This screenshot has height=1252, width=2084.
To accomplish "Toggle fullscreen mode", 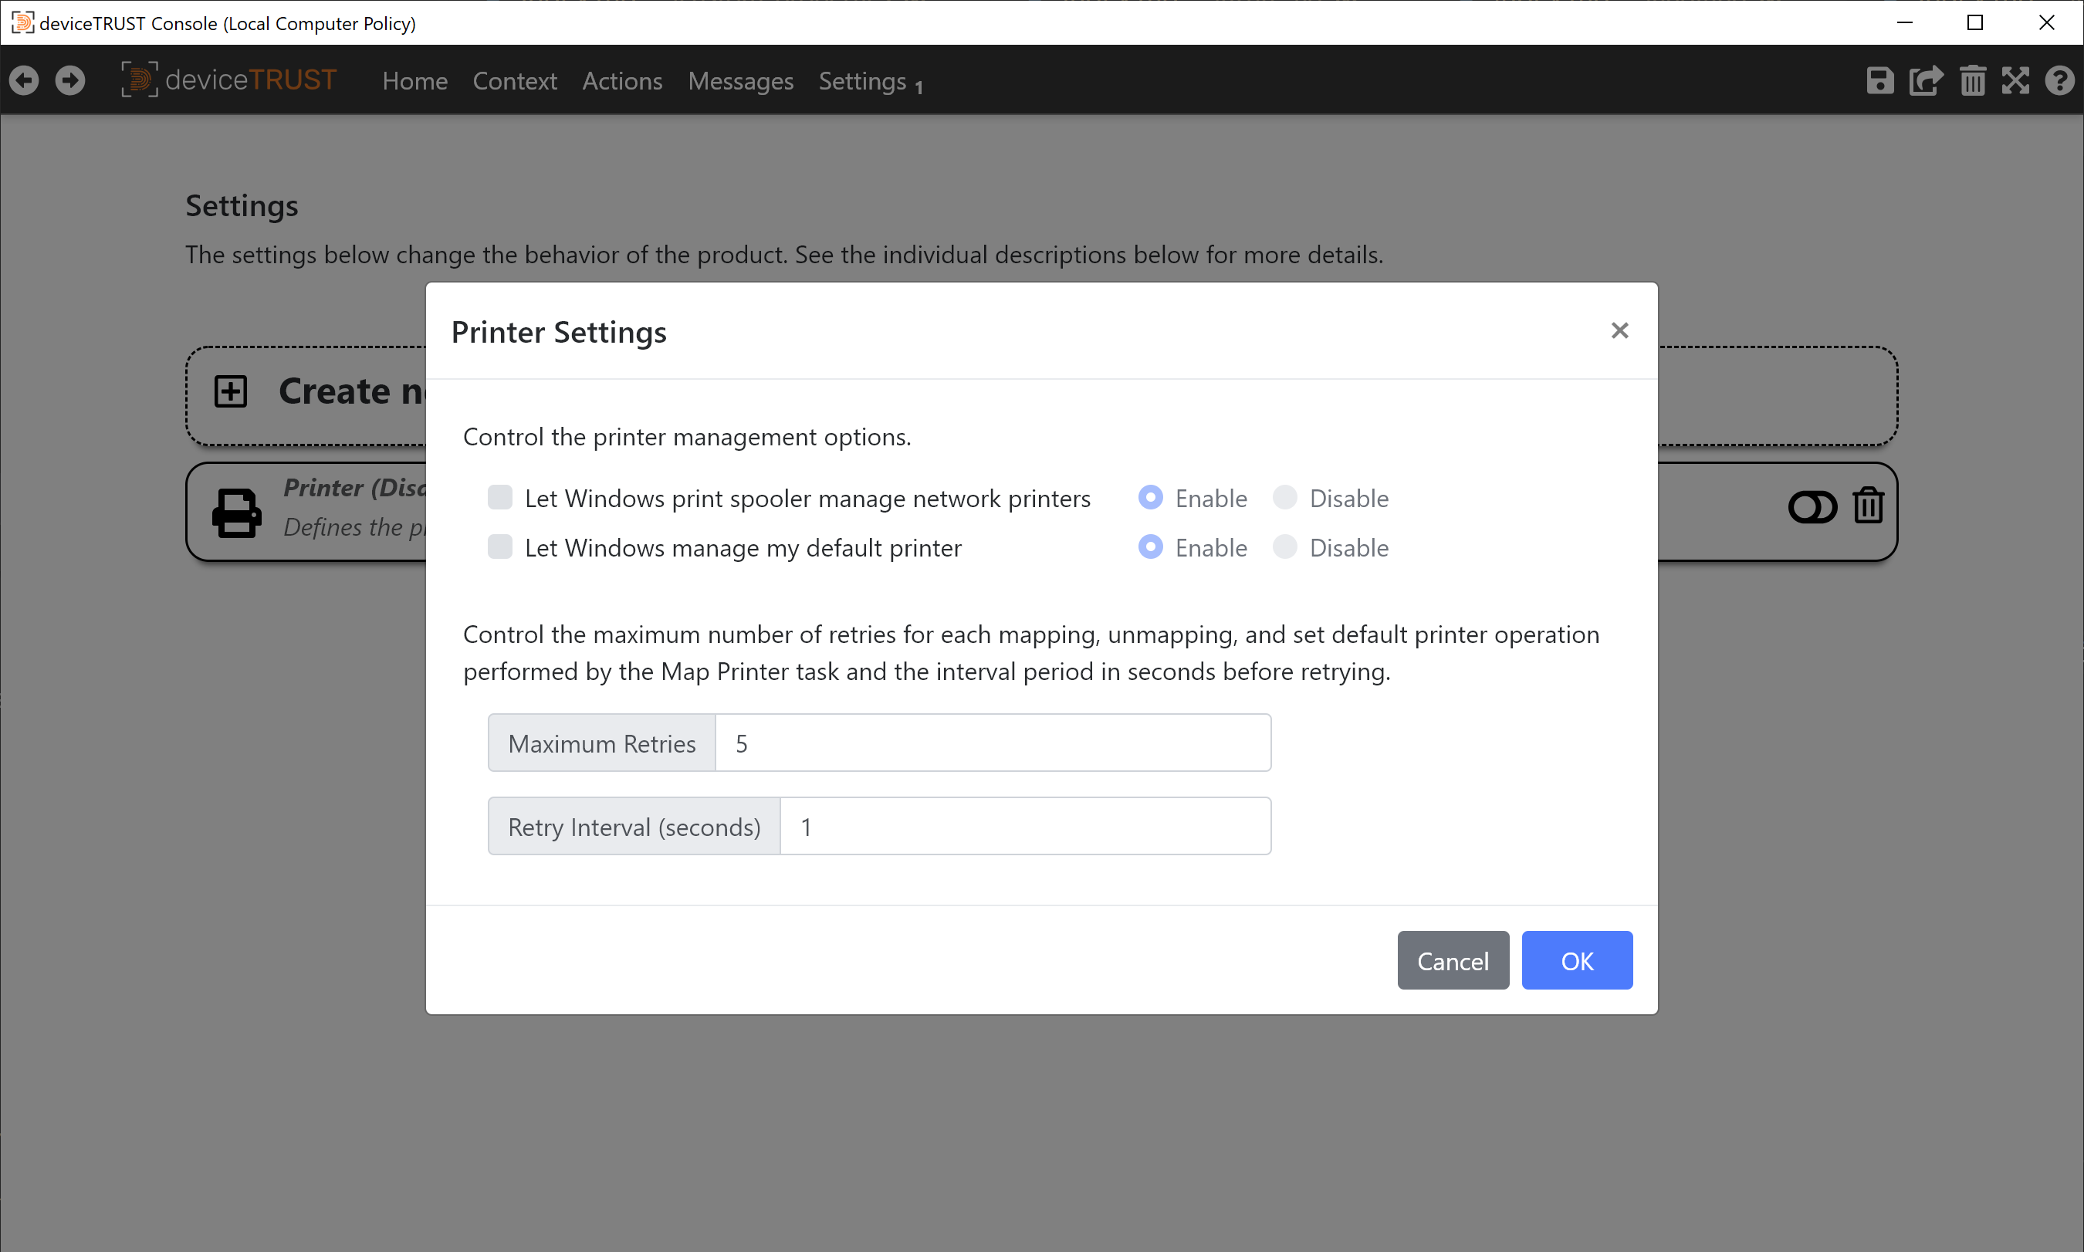I will [2015, 80].
